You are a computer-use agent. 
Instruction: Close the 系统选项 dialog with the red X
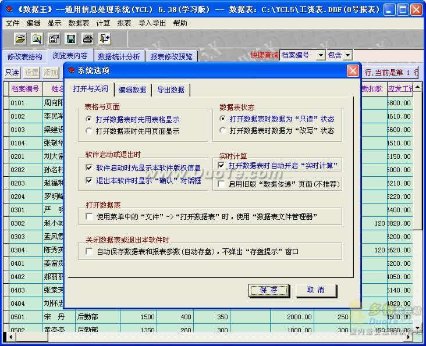(x=353, y=70)
